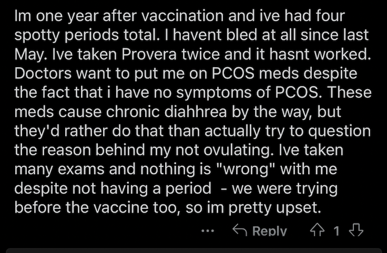Click the word exams in the comment
Image resolution: width=387 pixels, height=253 pixels.
click(80, 170)
